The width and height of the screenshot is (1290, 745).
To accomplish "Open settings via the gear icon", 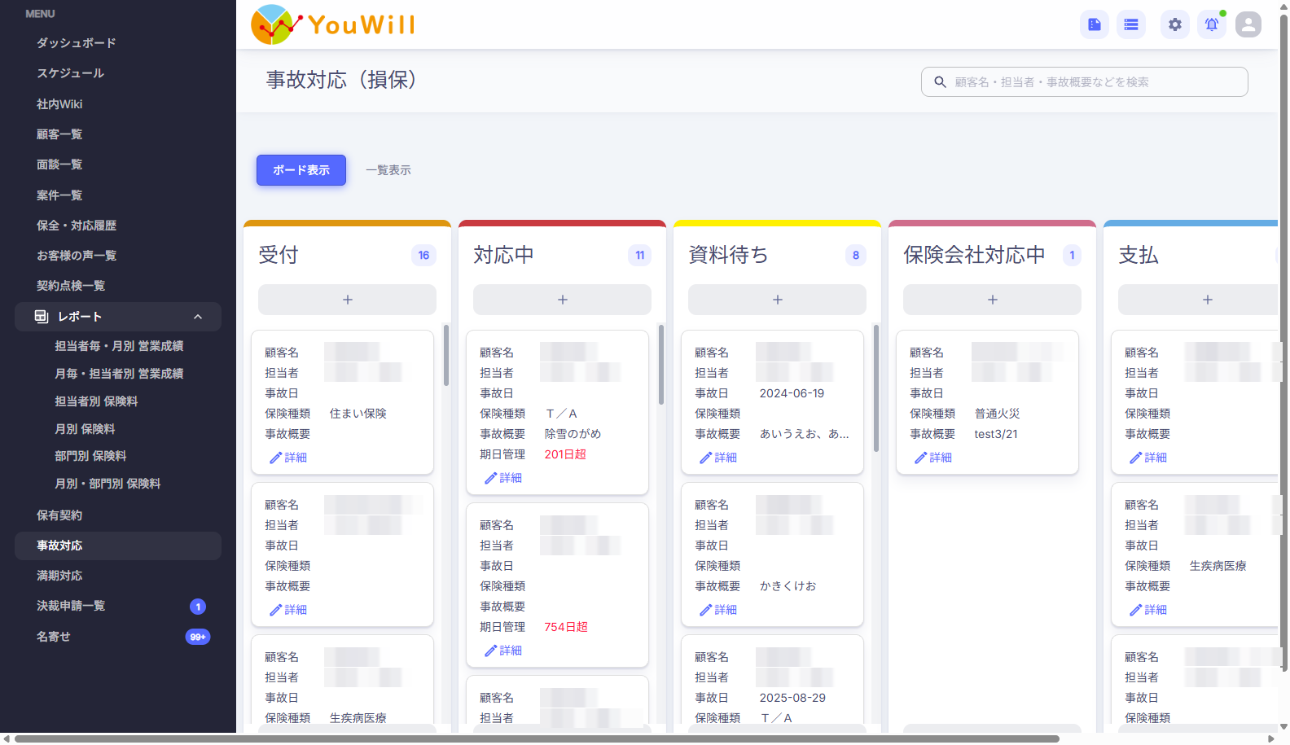I will [x=1175, y=24].
